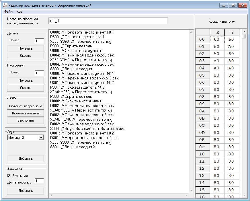Click the Y column header
The image size is (250, 201).
[232, 32]
